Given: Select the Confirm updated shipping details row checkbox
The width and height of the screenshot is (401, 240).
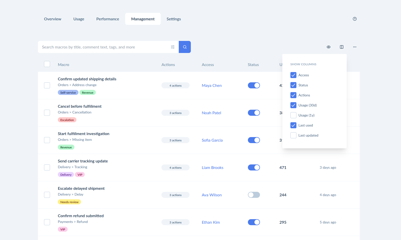Looking at the screenshot, I should click(x=47, y=85).
